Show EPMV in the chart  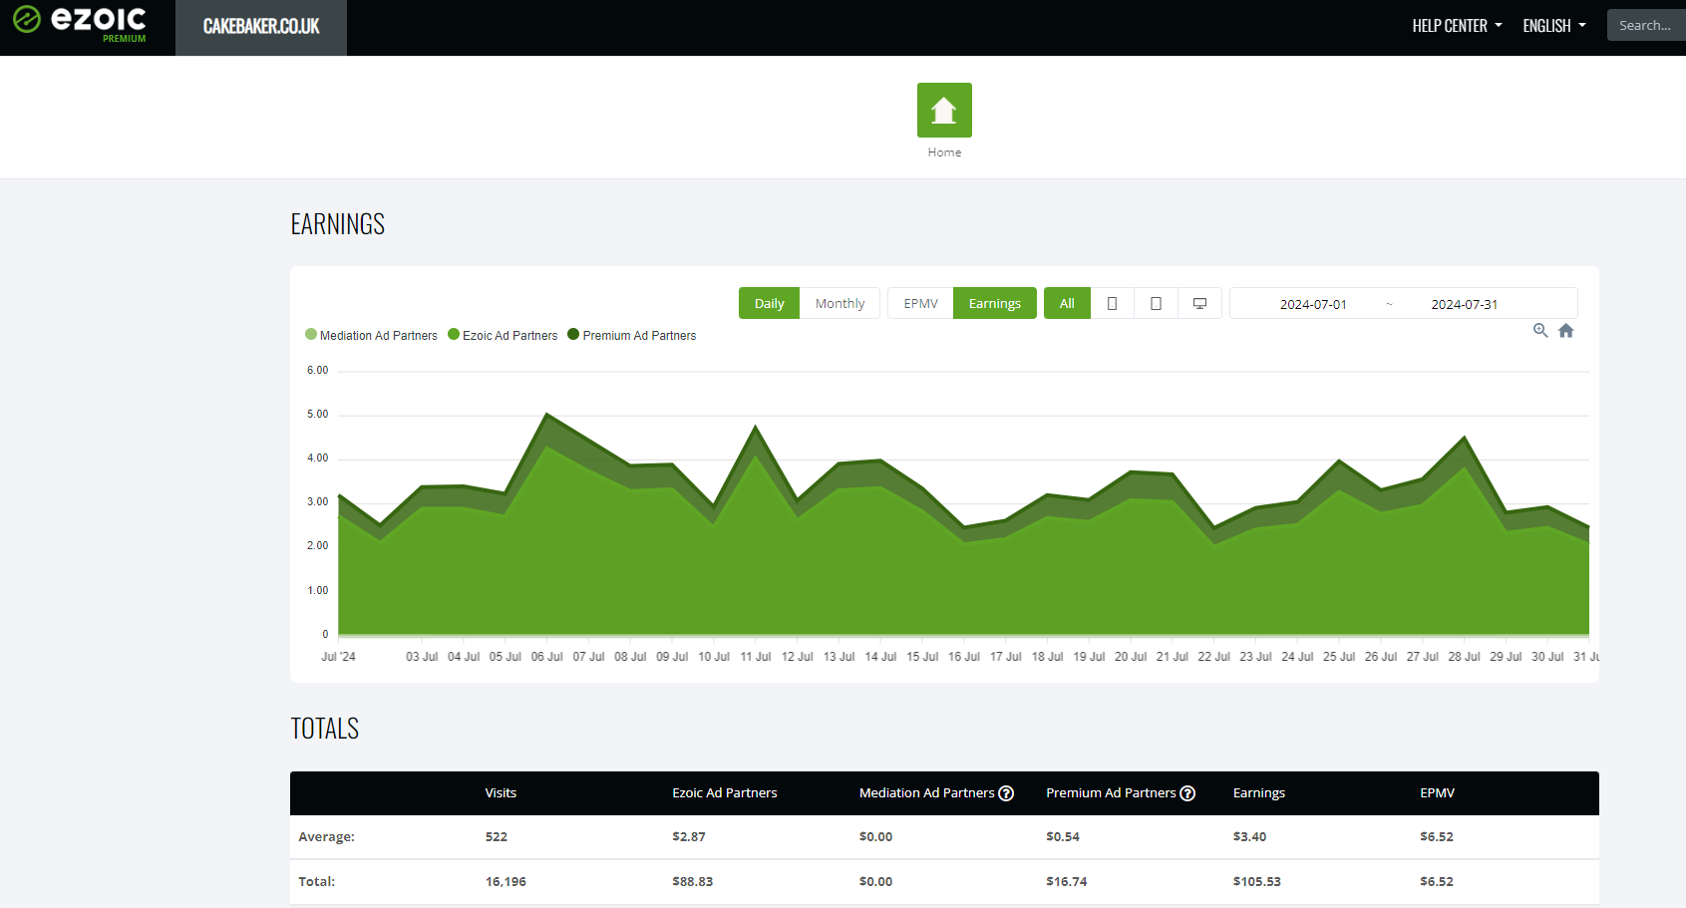click(920, 303)
